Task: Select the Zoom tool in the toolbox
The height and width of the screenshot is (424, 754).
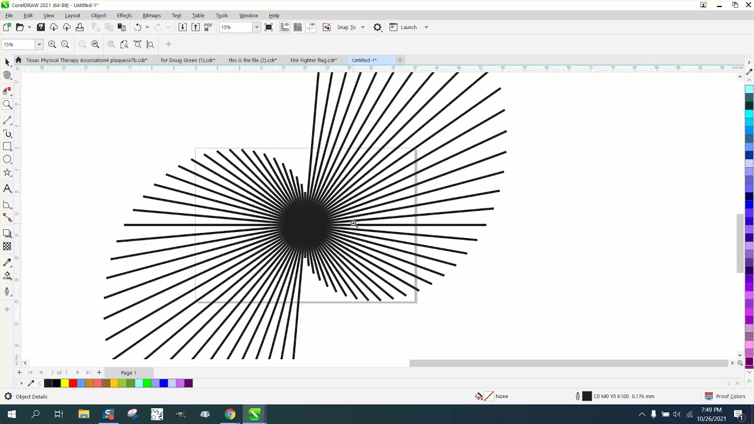Action: pos(7,104)
